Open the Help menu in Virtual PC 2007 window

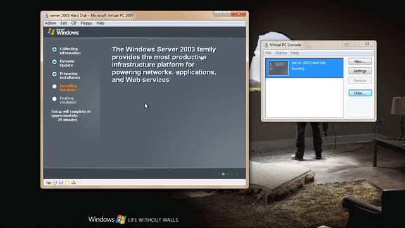click(x=101, y=23)
